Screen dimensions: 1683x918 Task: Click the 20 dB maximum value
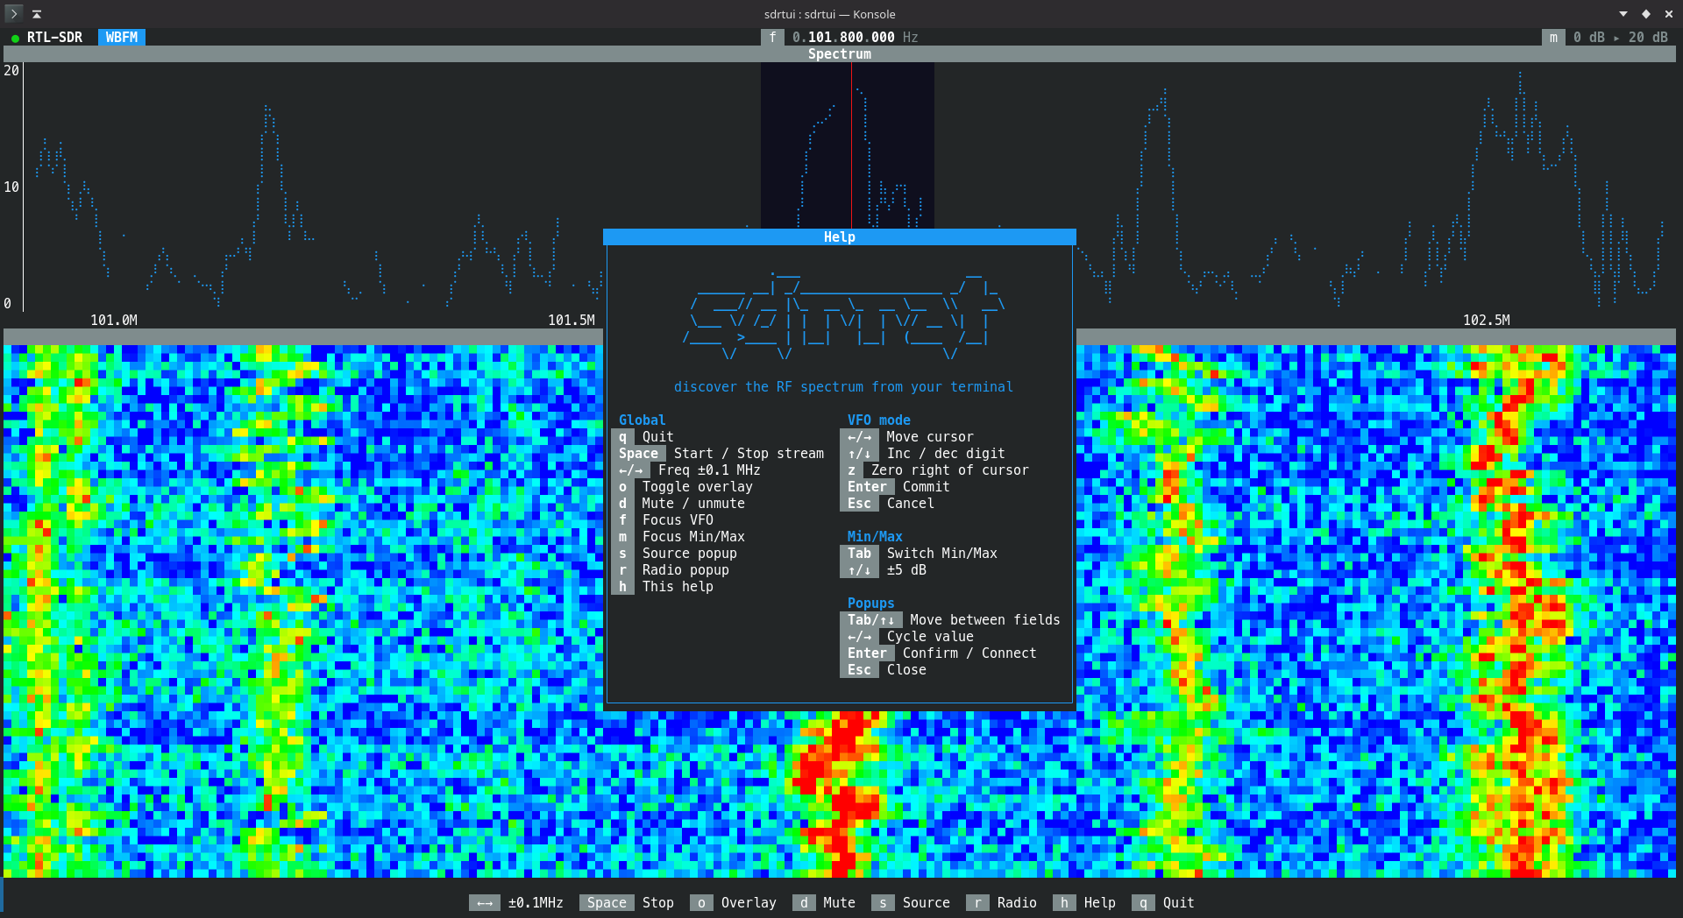pos(1648,37)
